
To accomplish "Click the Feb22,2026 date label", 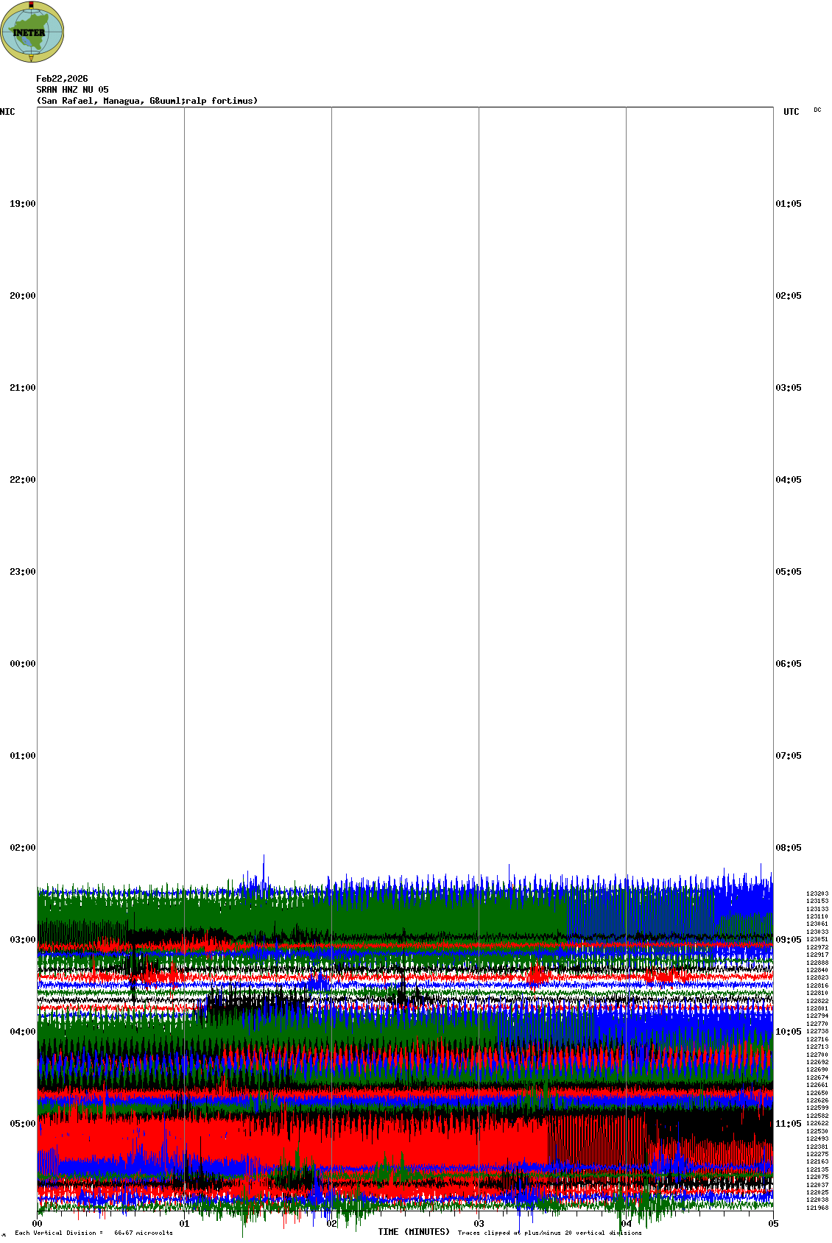I will pyautogui.click(x=62, y=79).
